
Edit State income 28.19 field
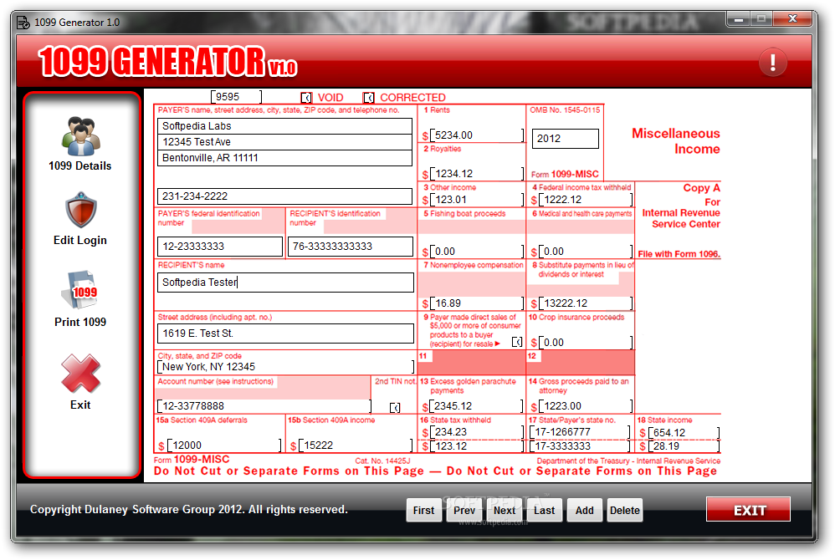tap(684, 446)
